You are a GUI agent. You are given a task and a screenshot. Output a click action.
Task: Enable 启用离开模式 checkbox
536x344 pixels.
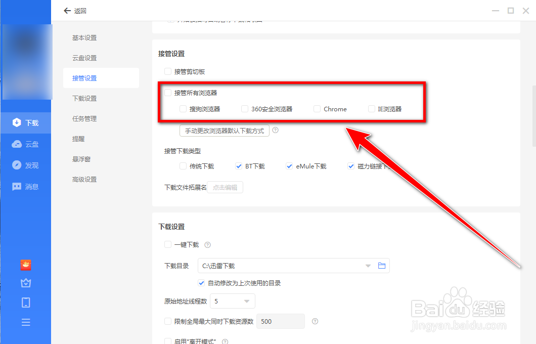168,341
